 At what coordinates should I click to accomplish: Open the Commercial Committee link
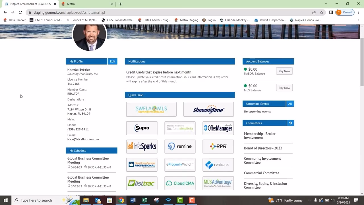[x=262, y=173]
